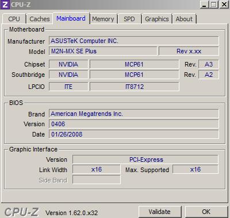This screenshot has height=218, width=230.
Task: Click the Validate button
Action: 160,212
